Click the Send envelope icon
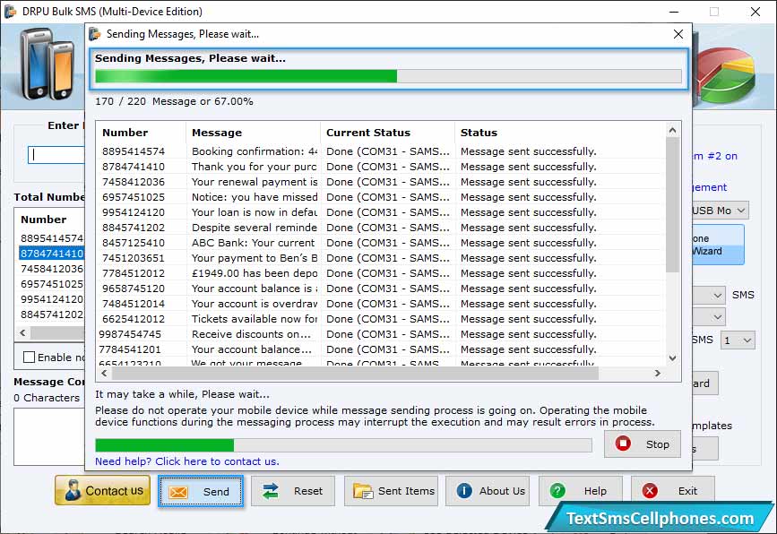The image size is (777, 534). (x=178, y=492)
